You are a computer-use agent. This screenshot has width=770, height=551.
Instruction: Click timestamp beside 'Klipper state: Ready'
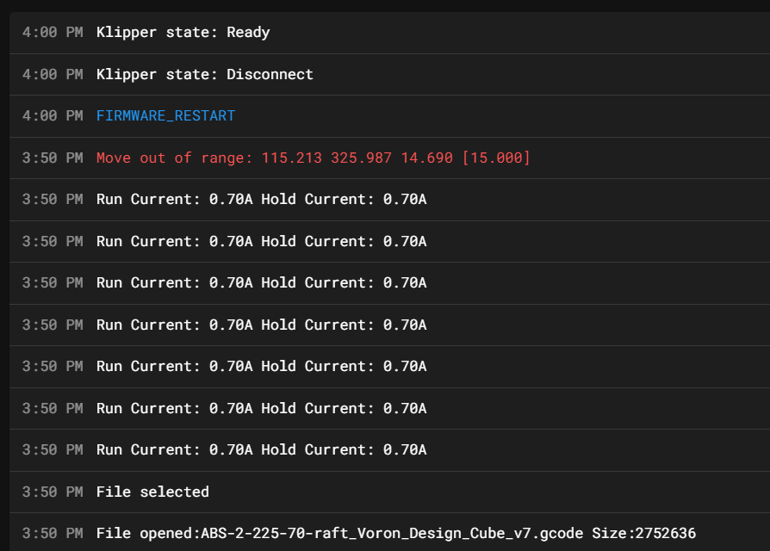coord(53,32)
